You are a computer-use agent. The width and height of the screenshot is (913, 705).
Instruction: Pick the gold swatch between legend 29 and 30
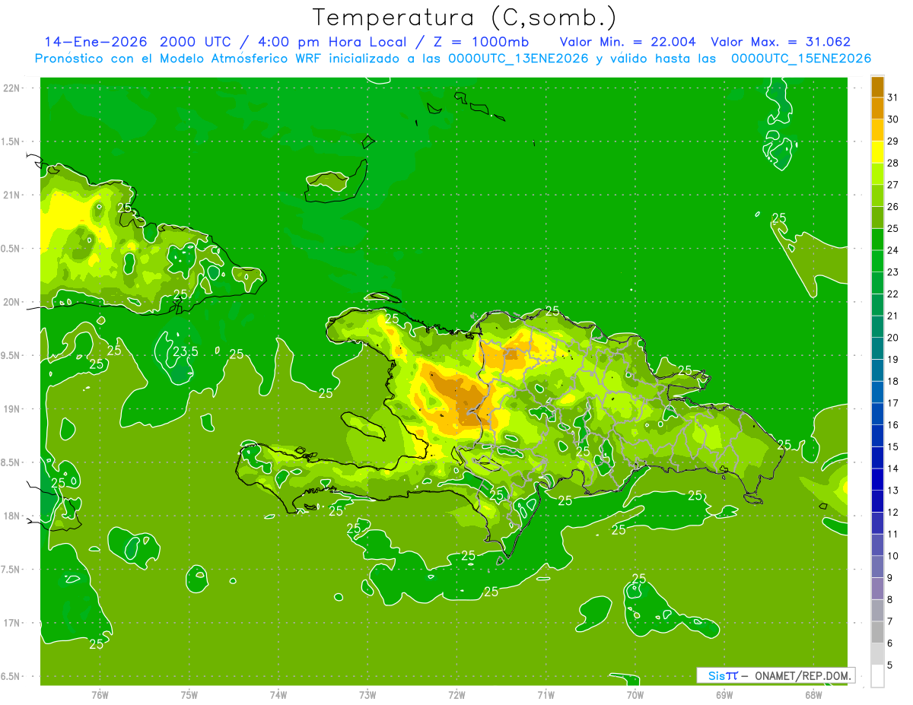coord(877,130)
